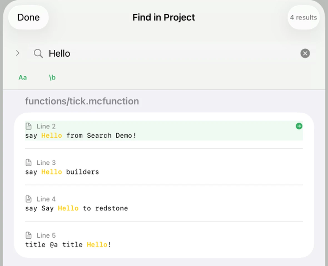Select the Line 2 label

(46, 126)
